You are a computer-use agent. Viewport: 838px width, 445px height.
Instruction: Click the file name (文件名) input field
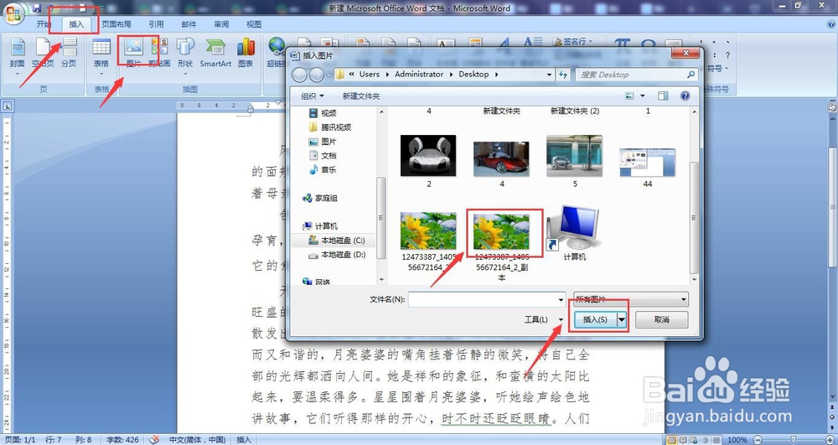tap(483, 300)
